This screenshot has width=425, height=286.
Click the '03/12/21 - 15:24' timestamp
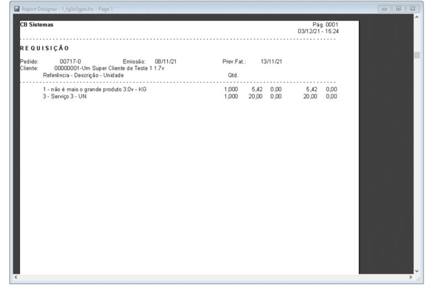318,31
